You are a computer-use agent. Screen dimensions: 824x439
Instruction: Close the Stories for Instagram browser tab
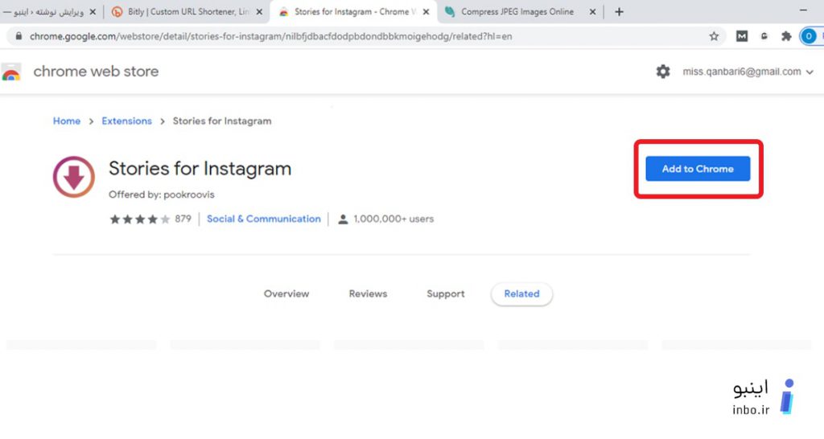(426, 11)
